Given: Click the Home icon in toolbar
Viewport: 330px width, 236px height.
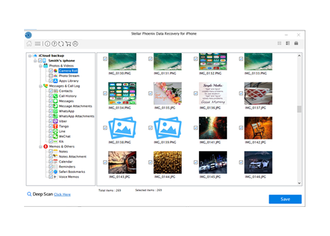Looking at the screenshot, I should pos(29,44).
